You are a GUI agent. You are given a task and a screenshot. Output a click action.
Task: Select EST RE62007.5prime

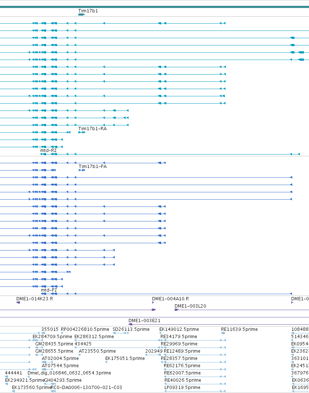[182, 373]
